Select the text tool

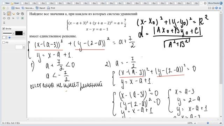13,18
